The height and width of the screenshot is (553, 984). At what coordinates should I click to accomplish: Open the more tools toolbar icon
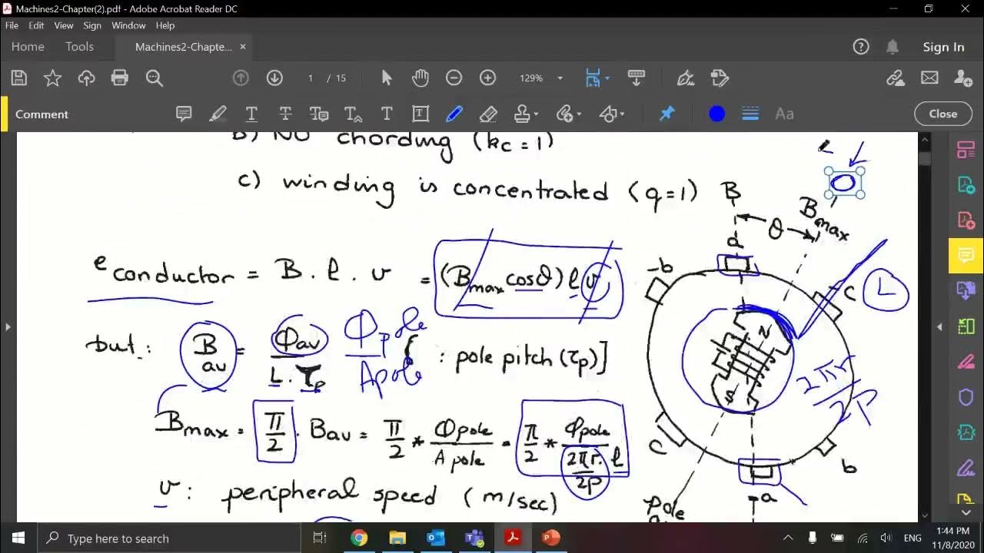720,78
